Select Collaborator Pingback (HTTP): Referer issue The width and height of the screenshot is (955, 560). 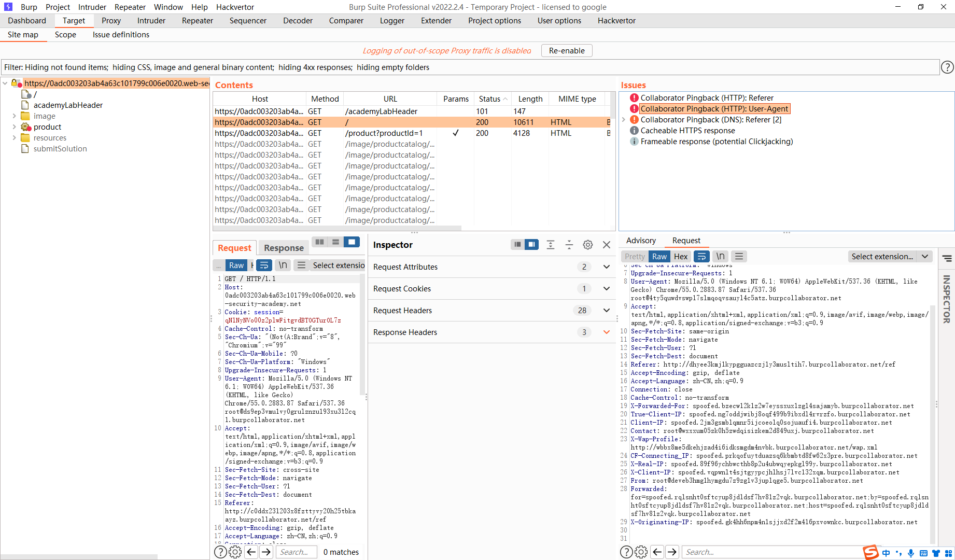point(707,98)
